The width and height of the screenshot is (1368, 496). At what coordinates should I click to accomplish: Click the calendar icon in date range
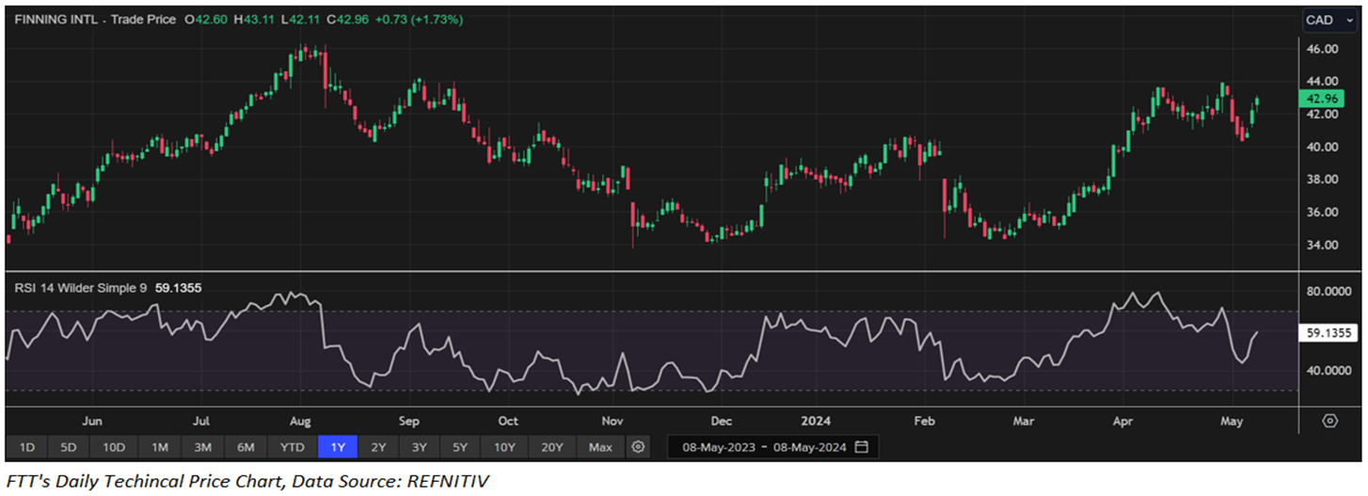(x=862, y=446)
